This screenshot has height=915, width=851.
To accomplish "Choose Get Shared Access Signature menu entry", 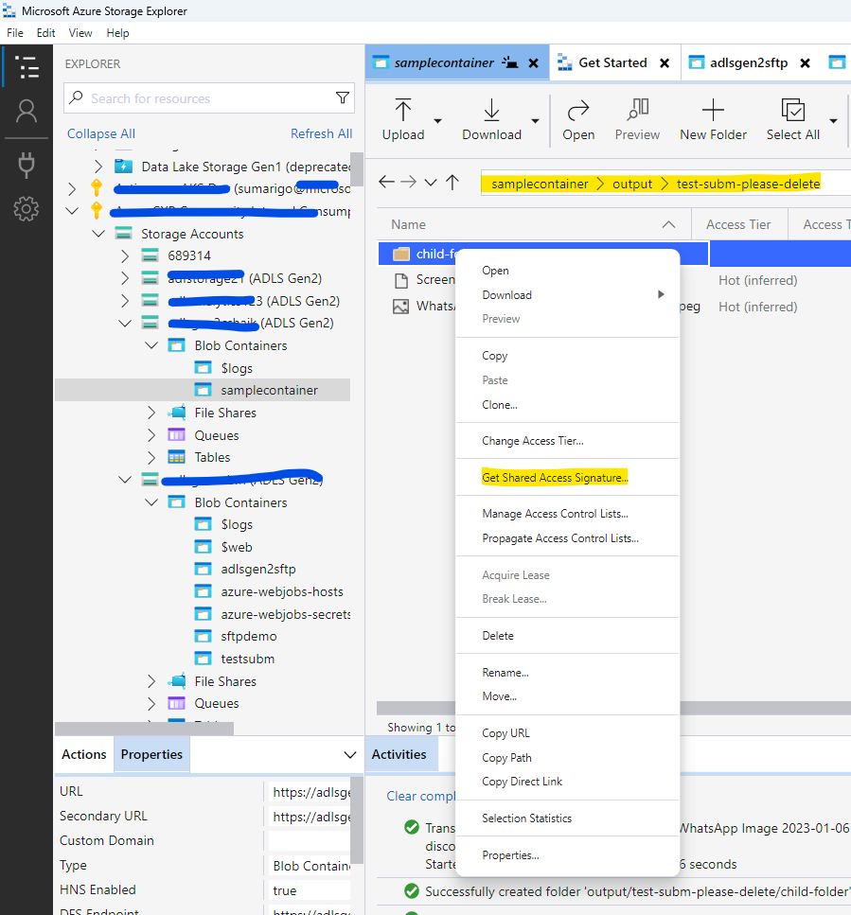I will [555, 477].
